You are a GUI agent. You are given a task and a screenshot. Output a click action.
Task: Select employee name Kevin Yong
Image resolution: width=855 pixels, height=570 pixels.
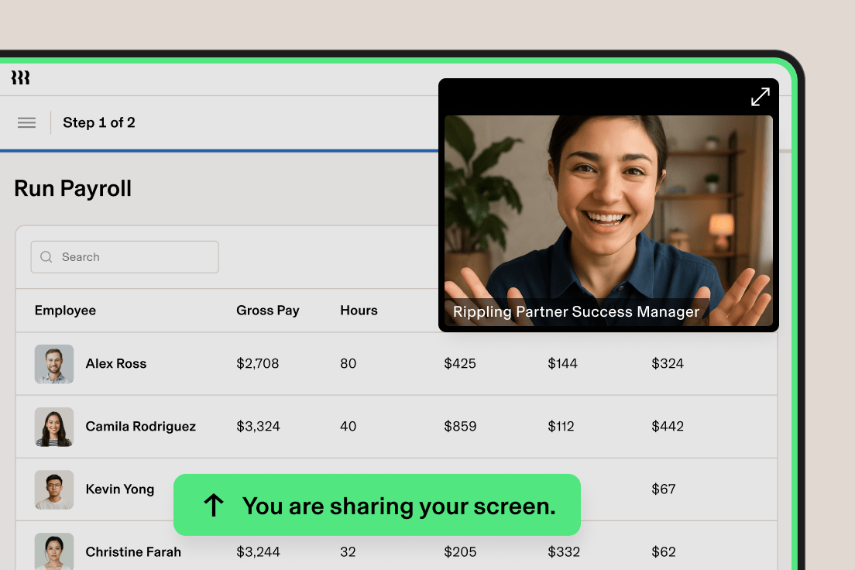tap(120, 489)
